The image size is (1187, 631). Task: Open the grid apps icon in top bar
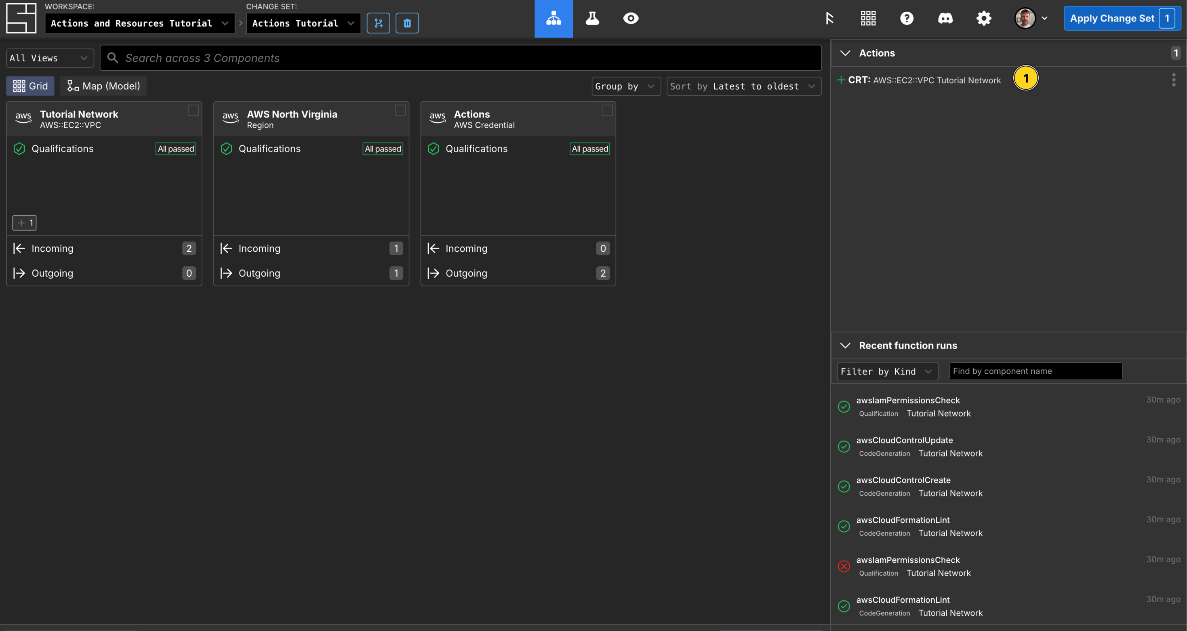[x=868, y=19]
